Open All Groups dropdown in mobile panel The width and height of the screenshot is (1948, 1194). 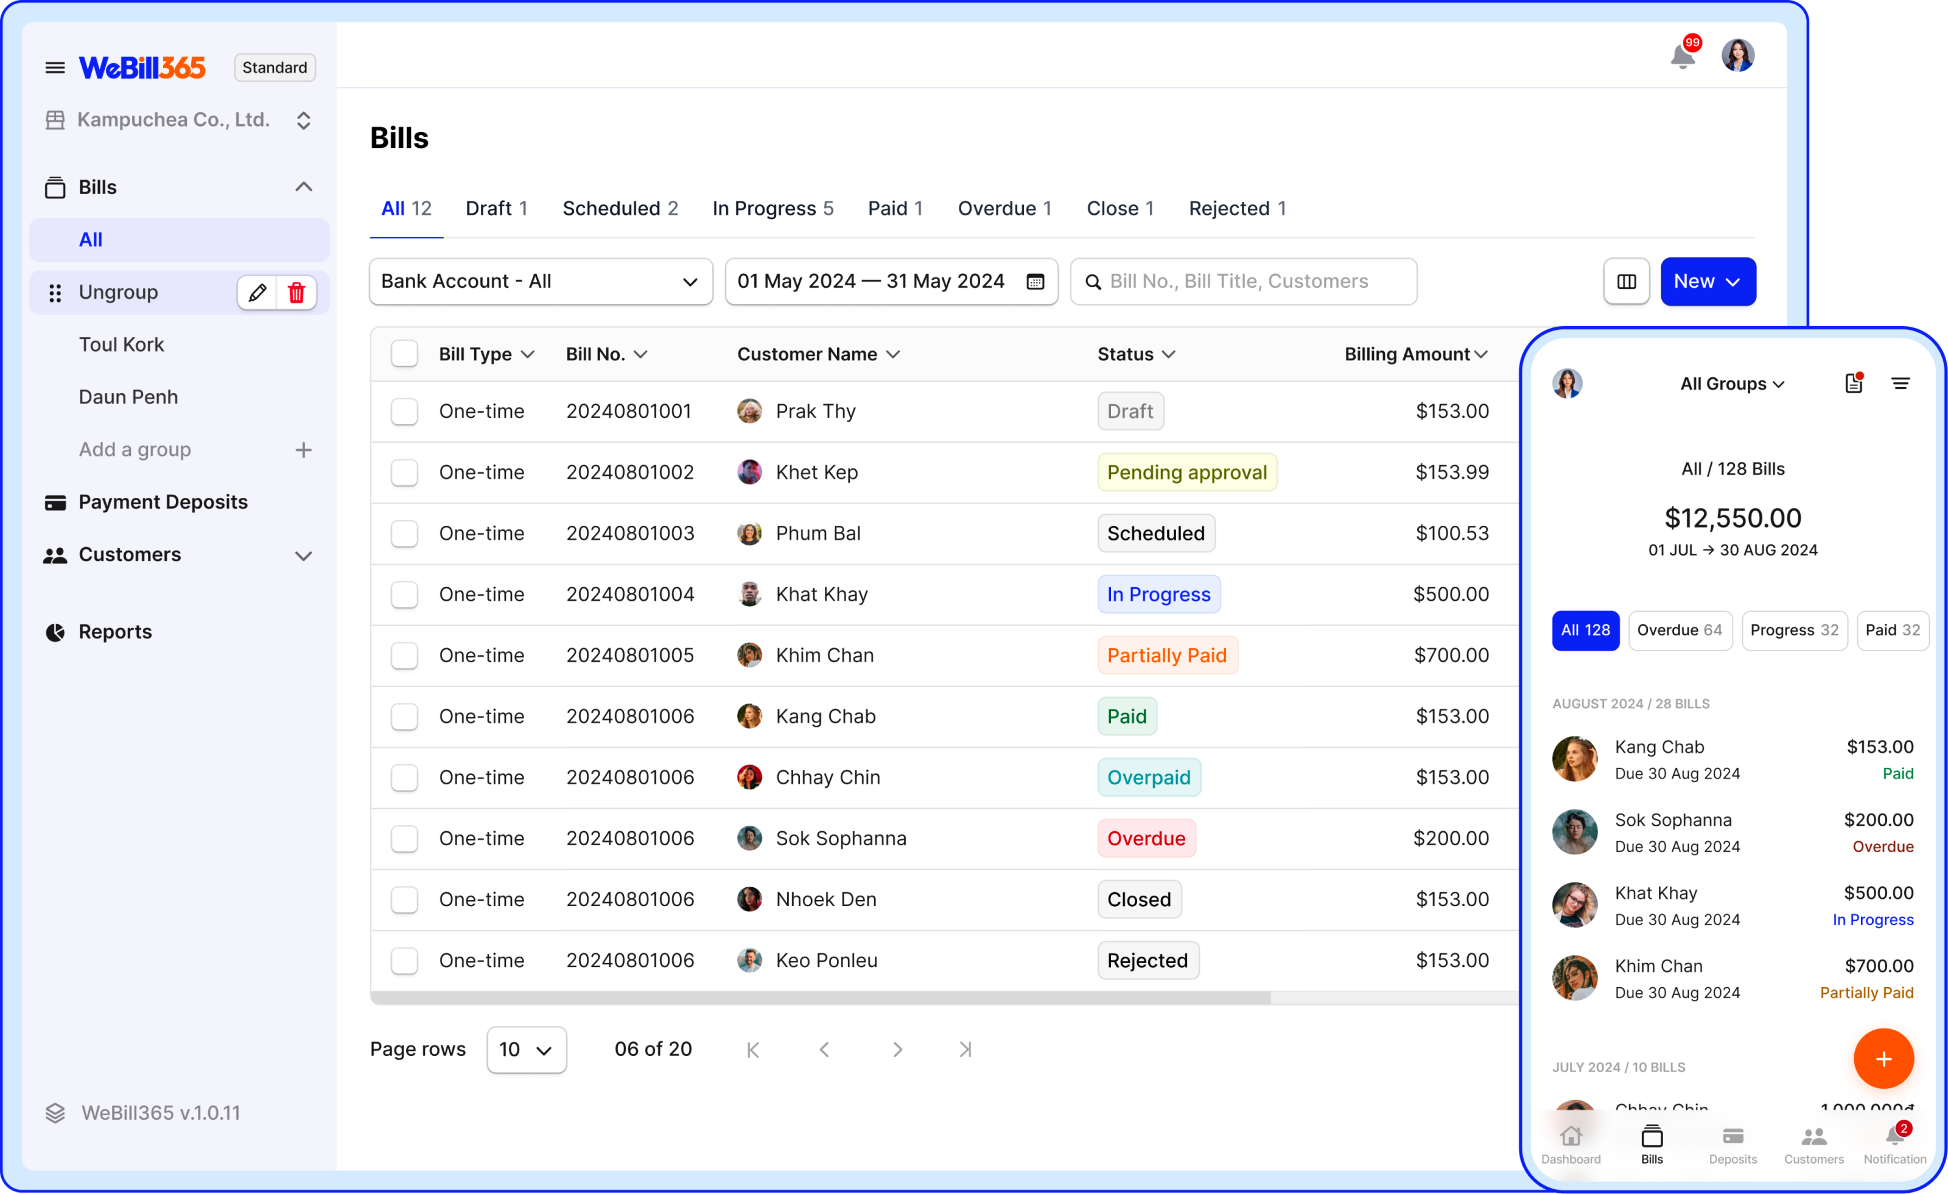(1732, 384)
